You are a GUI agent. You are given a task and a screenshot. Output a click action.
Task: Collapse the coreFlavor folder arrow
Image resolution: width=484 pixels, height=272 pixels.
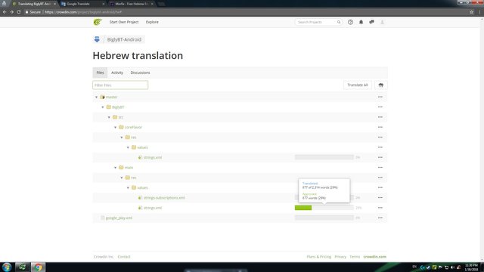pos(116,128)
